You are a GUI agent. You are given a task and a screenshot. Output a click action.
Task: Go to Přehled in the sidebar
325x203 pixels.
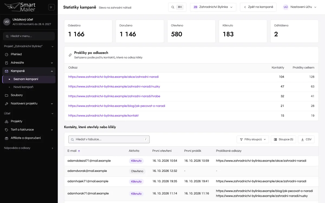(x=29, y=54)
